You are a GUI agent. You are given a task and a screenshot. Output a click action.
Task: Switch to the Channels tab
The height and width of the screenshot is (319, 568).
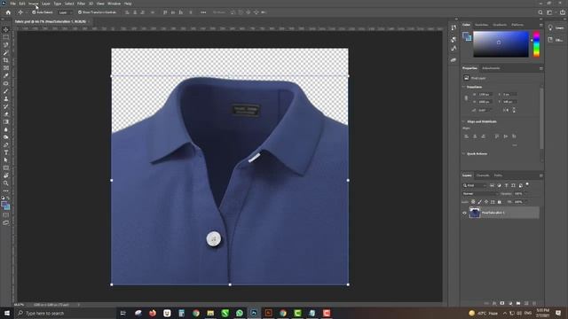(483, 175)
